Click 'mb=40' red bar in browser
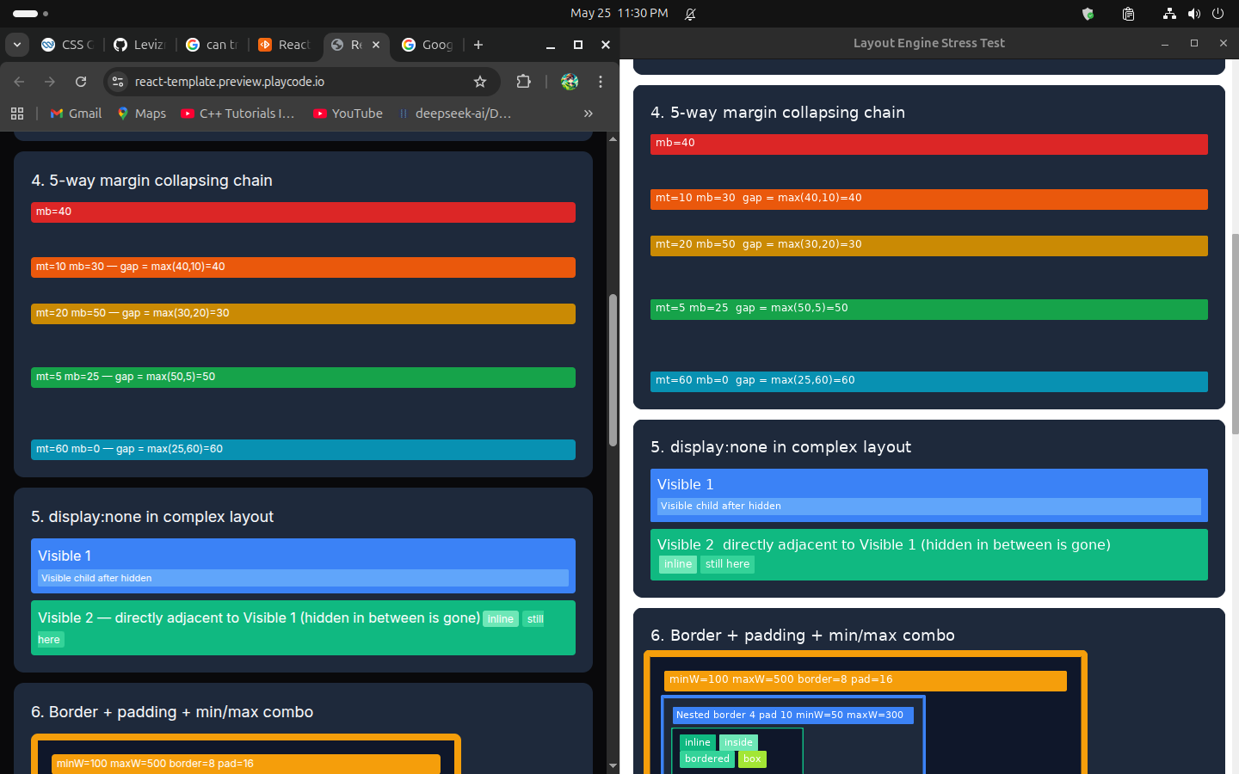Image resolution: width=1239 pixels, height=774 pixels. 303,212
